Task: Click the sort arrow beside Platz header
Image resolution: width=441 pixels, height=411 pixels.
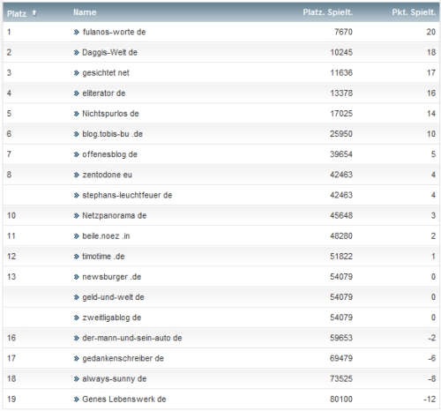Action: tap(34, 13)
